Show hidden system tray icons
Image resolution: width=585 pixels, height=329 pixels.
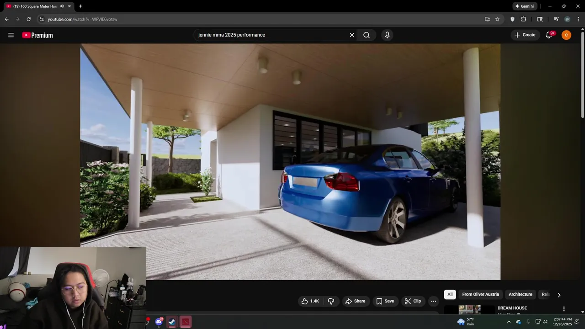[509, 322]
